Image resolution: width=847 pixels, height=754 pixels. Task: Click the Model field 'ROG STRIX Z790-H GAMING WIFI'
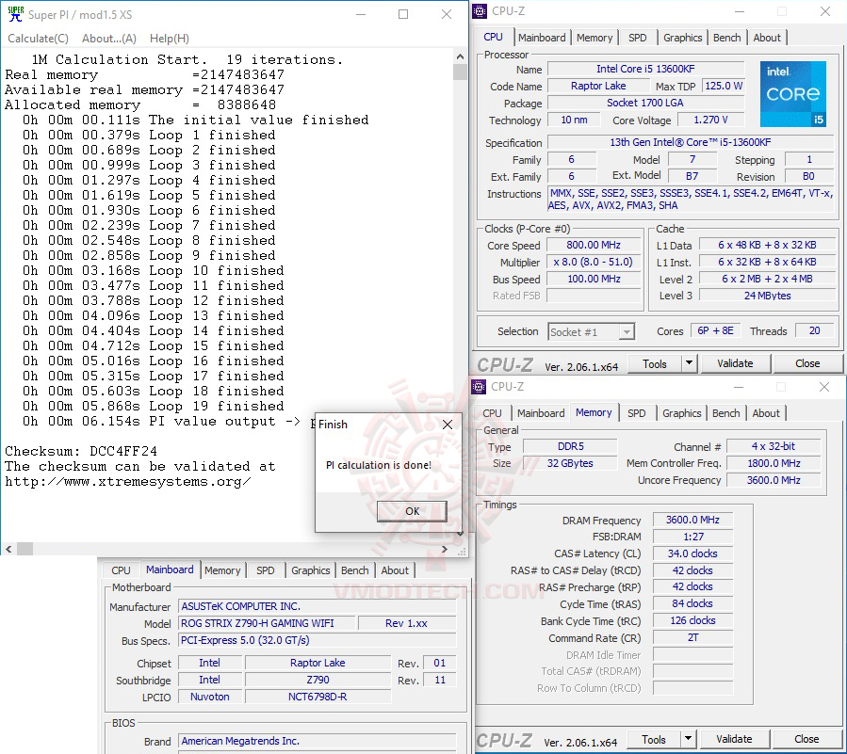[267, 623]
